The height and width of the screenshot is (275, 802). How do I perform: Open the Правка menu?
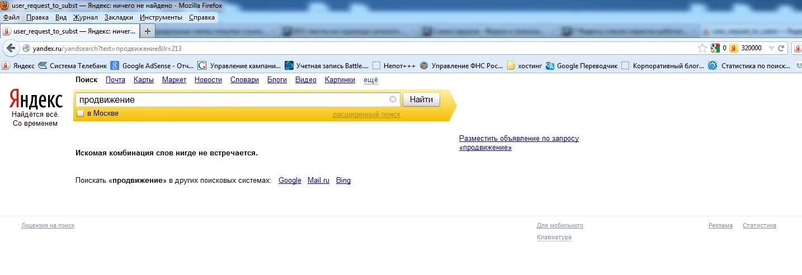click(37, 17)
